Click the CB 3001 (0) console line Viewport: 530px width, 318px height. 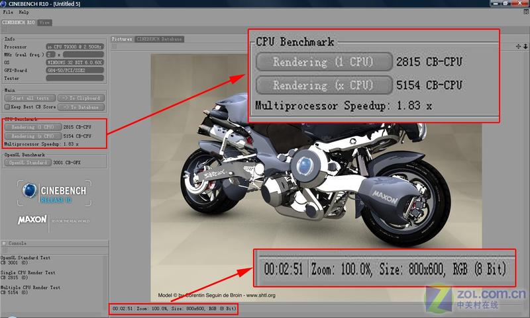(x=14, y=262)
